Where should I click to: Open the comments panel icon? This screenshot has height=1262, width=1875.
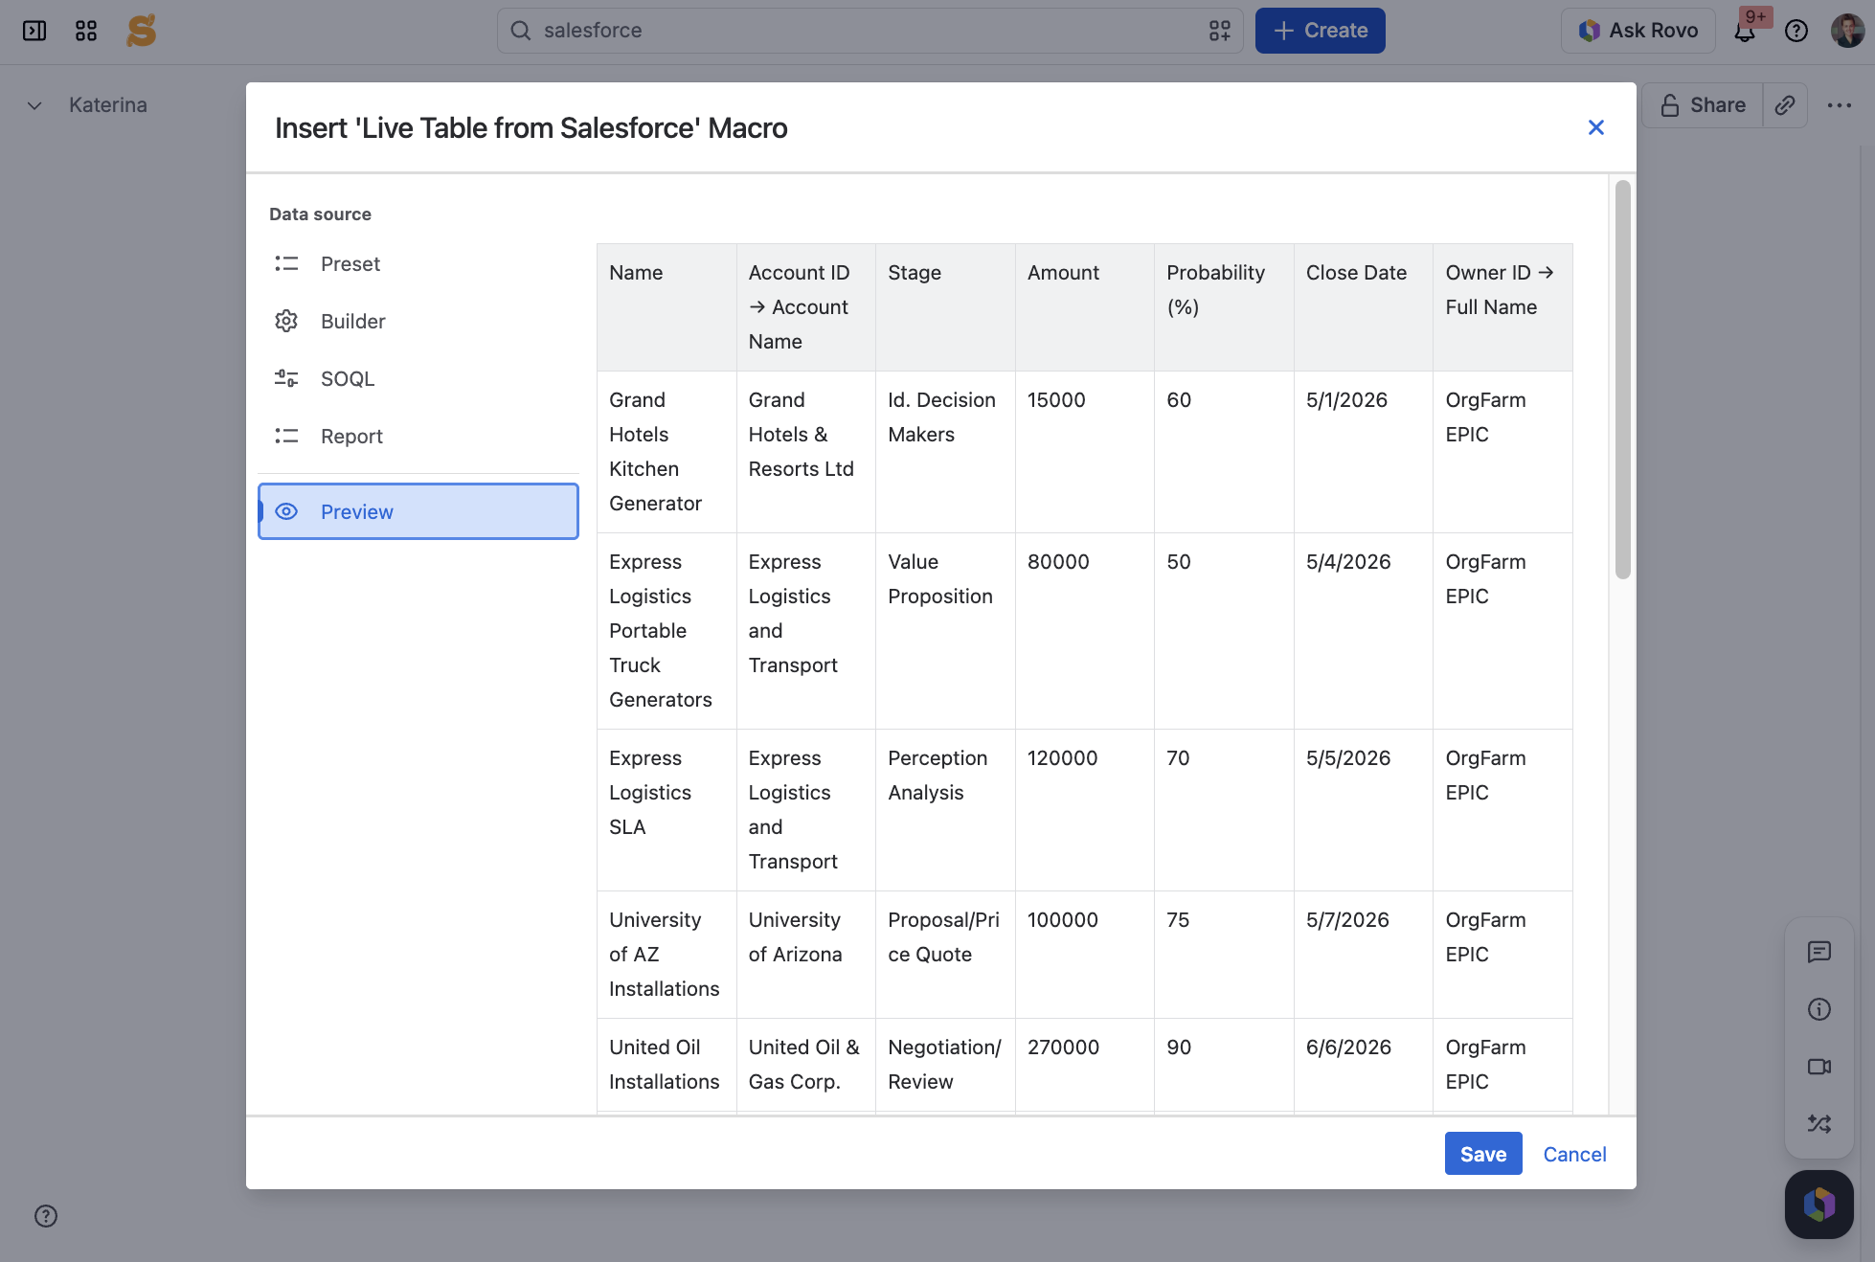tap(1819, 952)
